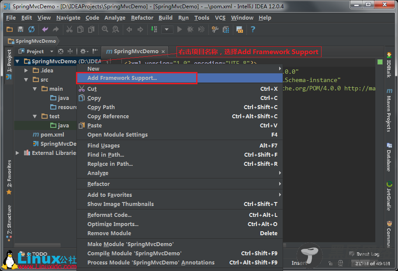This screenshot has width=398, height=271.
Task: Click the Project panel gear settings icon
Action: point(84,51)
